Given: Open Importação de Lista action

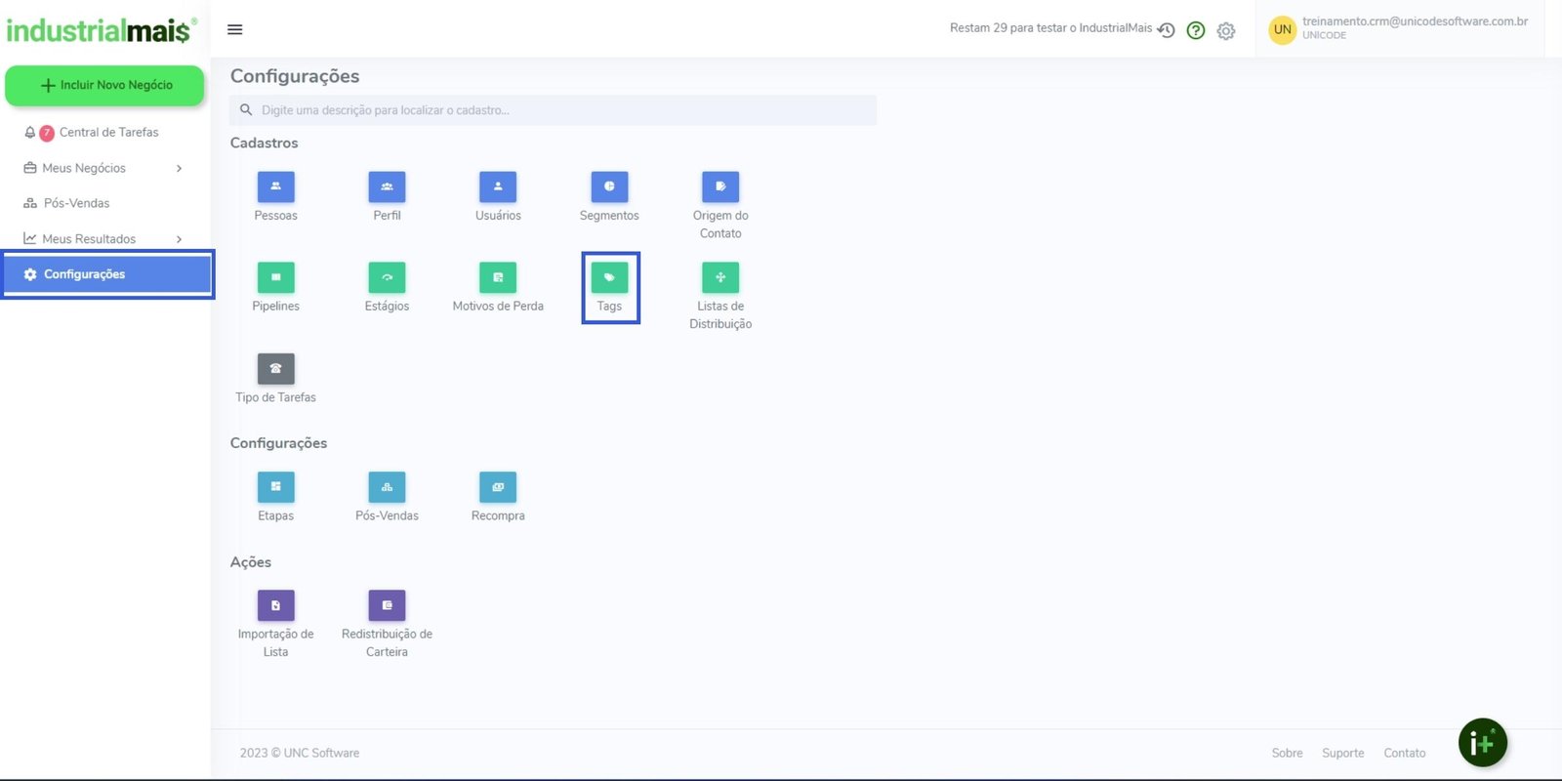Looking at the screenshot, I should click(275, 606).
